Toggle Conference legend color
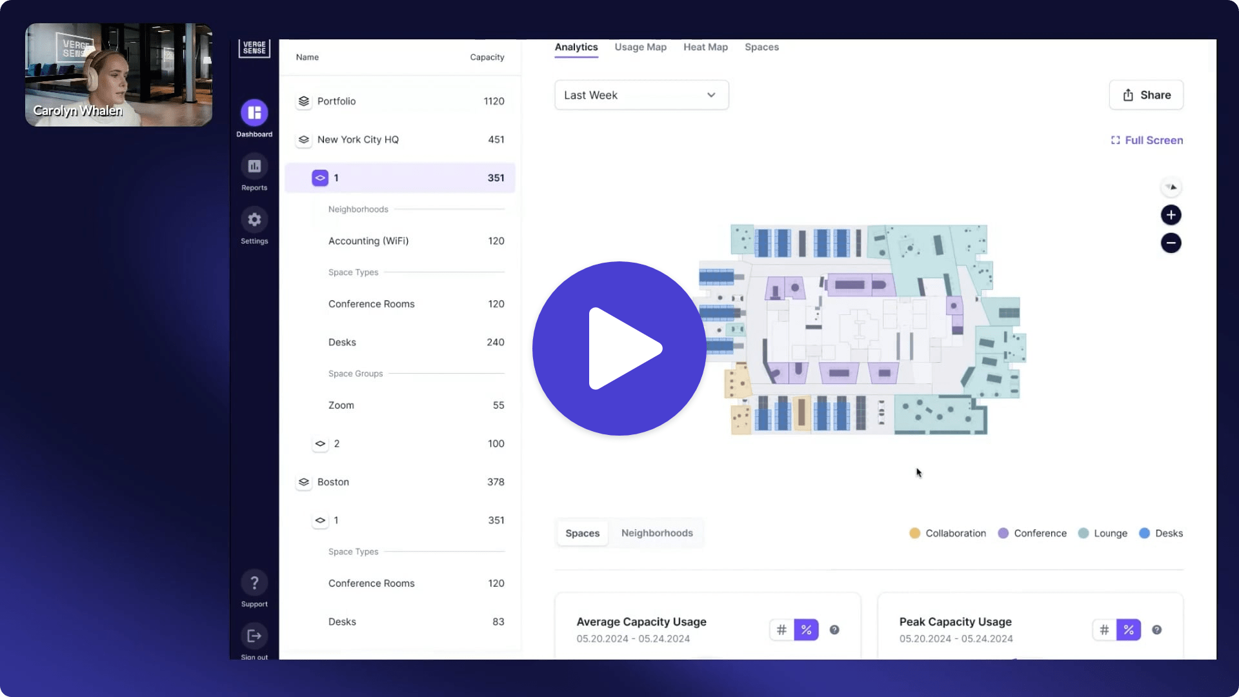Screen dimensions: 1239x697 (x=1003, y=533)
